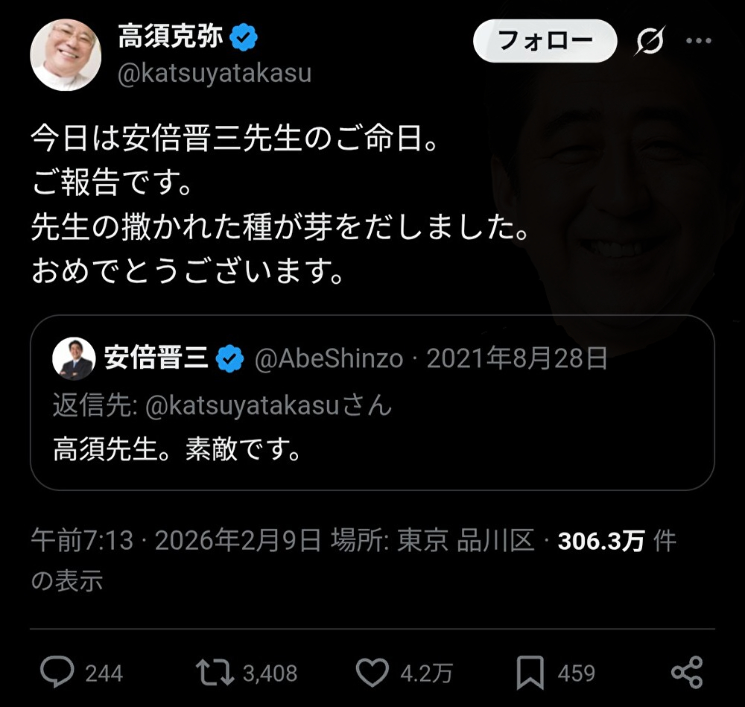Open the post timestamp 午前7:13 · 2026年2月9日
745x707 pixels.
click(177, 540)
